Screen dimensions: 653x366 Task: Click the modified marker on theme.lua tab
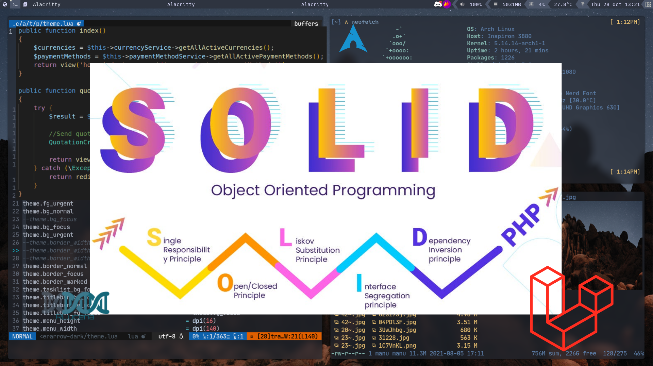point(79,23)
